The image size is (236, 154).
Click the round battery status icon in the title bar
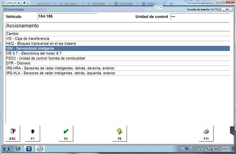tap(220, 9)
